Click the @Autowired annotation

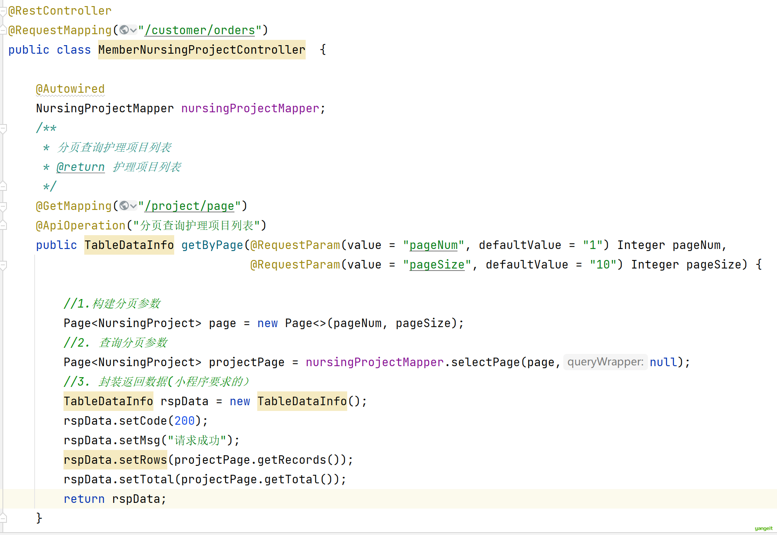click(x=70, y=89)
